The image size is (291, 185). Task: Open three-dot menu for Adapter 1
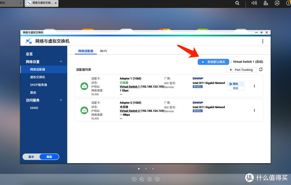click(254, 86)
